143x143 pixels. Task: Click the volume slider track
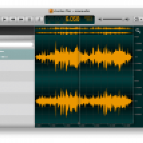[113, 19]
